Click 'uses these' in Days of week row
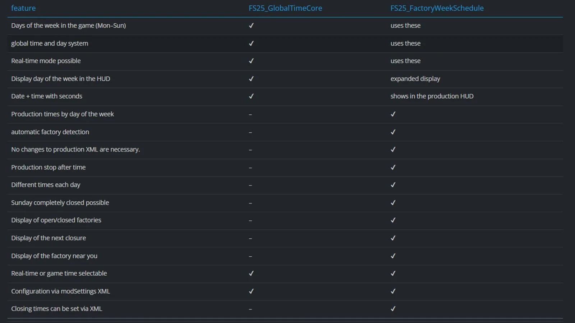Image resolution: width=575 pixels, height=323 pixels. tap(405, 25)
